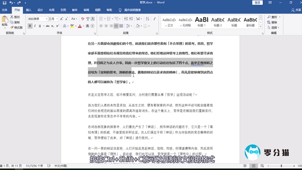Click the Format Painter (格式刷) button

tap(16, 28)
